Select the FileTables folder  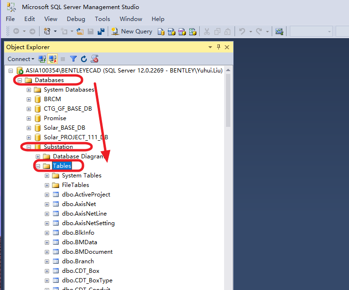click(x=75, y=185)
